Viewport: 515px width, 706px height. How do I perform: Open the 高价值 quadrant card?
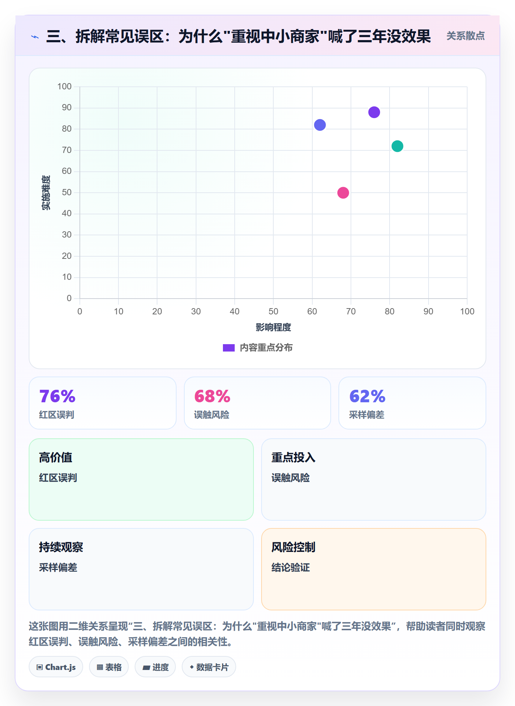pos(141,479)
